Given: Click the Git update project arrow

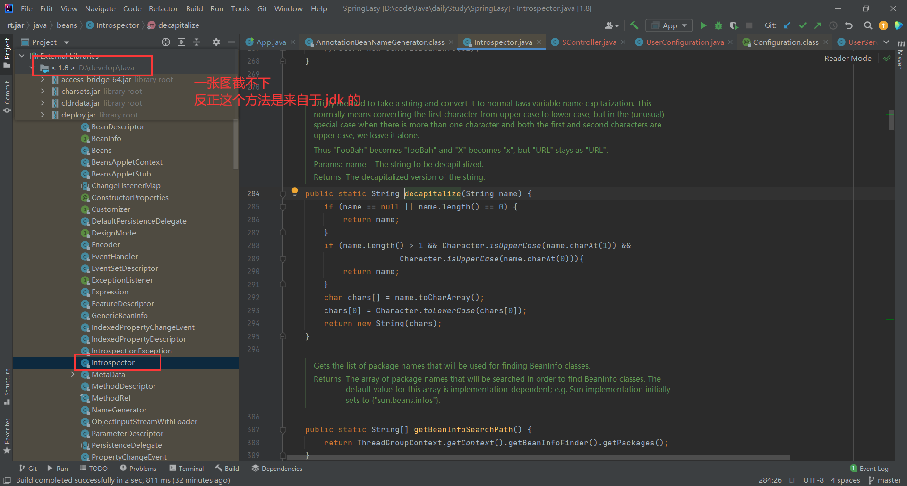Looking at the screenshot, I should (x=787, y=25).
